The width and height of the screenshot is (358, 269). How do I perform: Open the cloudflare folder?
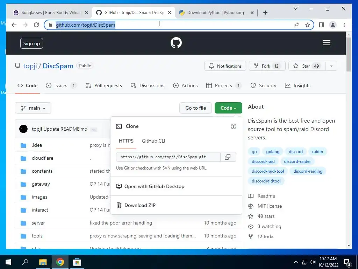[42, 158]
